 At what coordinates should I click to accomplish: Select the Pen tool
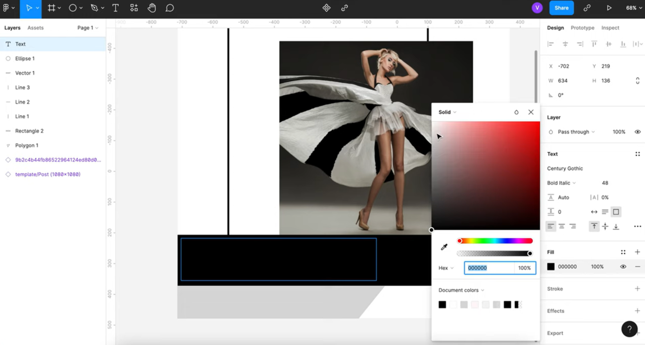click(94, 8)
